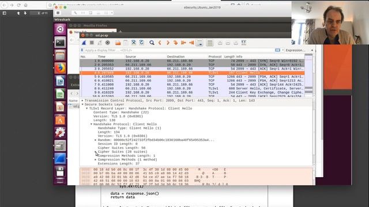The height and width of the screenshot is (207, 369).
Task: Reload the capture file
Action: [142, 43]
